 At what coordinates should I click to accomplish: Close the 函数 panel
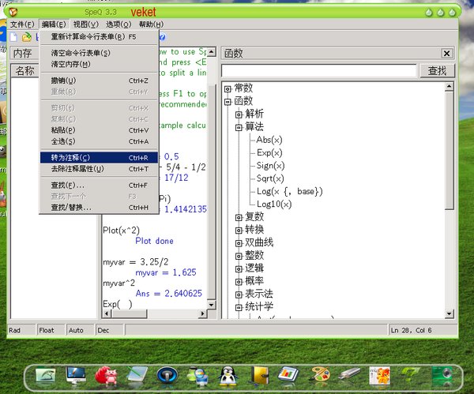[x=446, y=54]
